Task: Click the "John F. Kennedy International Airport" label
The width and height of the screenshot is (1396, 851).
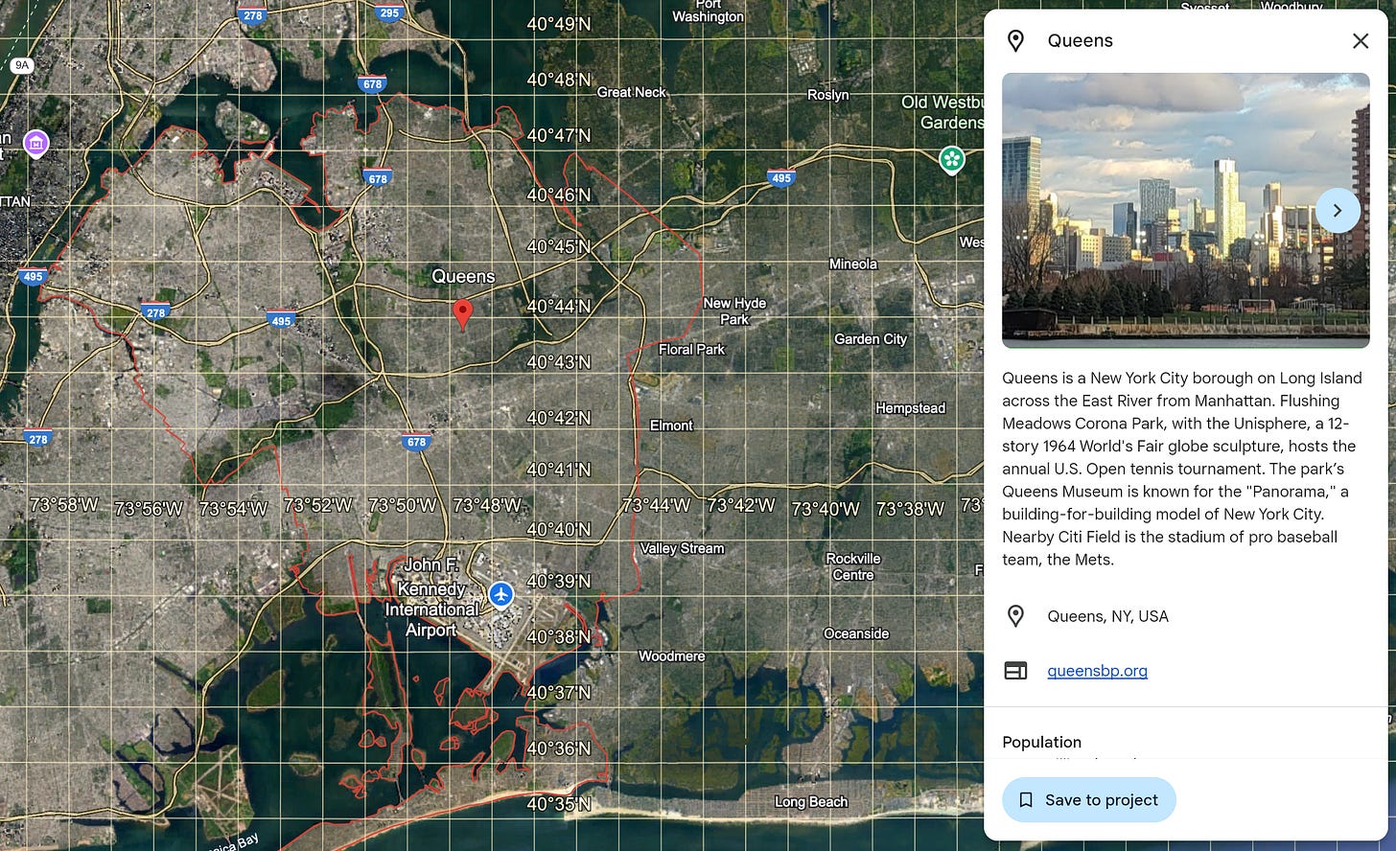Action: [x=431, y=597]
